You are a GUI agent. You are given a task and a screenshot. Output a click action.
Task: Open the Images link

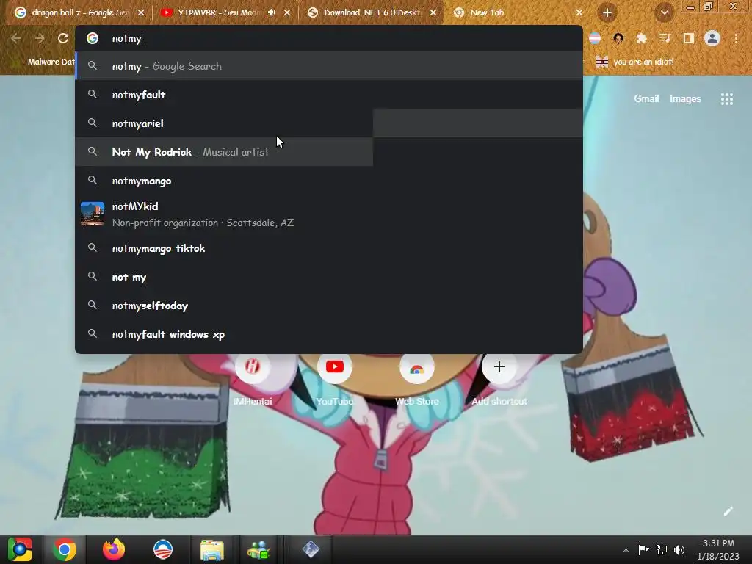(685, 99)
